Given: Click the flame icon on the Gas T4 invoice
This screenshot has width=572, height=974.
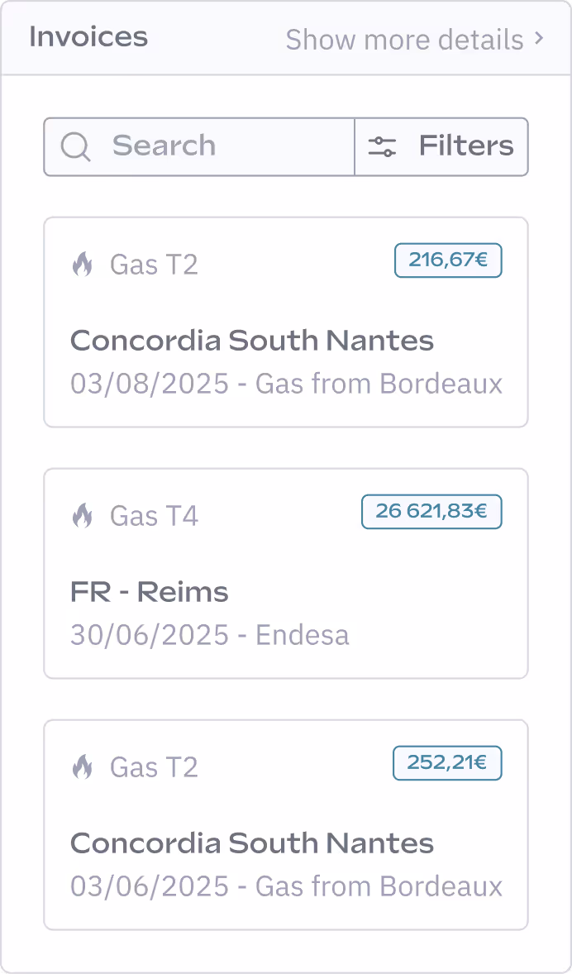Looking at the screenshot, I should (x=83, y=515).
